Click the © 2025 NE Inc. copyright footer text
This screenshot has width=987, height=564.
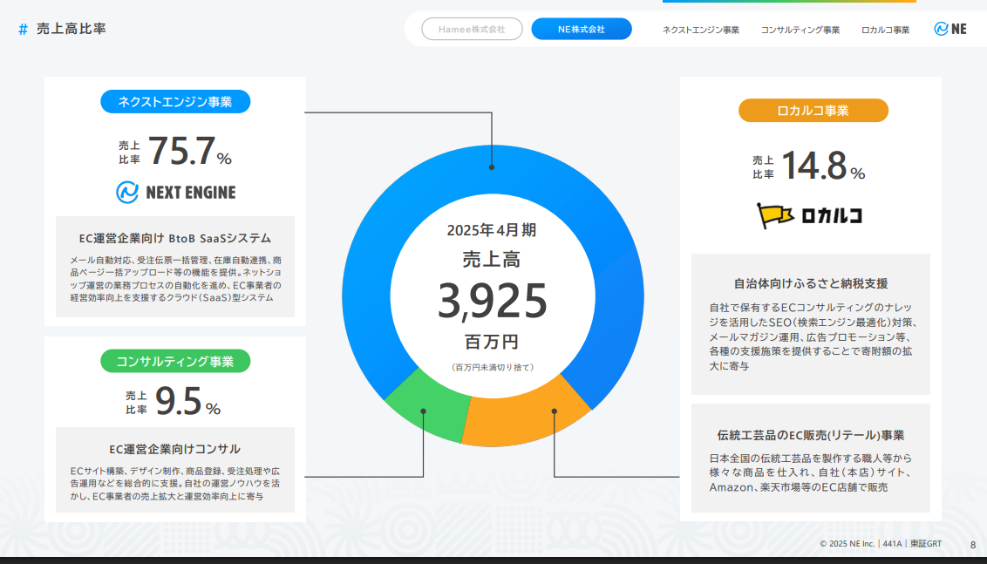click(x=881, y=544)
